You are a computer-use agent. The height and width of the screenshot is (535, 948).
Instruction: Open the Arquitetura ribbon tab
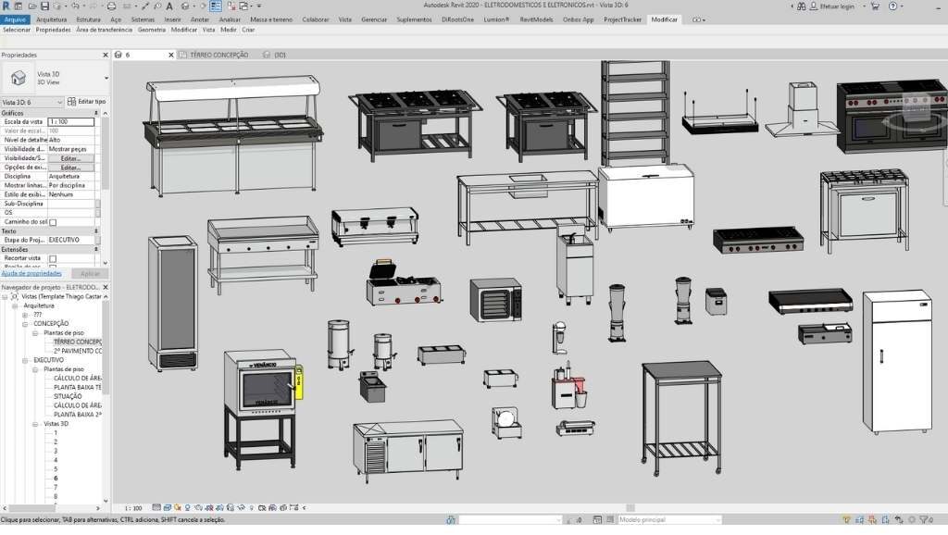[51, 19]
